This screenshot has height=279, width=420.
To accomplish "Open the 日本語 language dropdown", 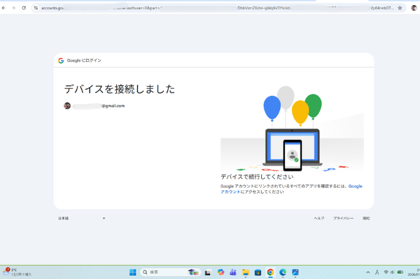I will (81, 218).
